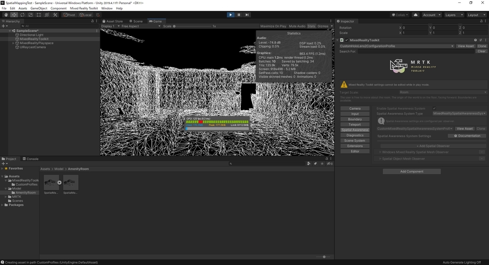Open the Mixed Reality Toolkit menu

84,8
